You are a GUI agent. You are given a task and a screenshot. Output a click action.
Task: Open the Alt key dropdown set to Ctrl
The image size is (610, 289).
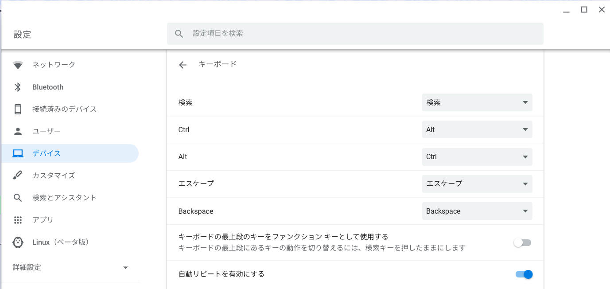[477, 157]
